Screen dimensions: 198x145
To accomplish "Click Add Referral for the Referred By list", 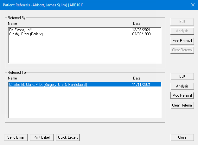I will [x=182, y=41].
